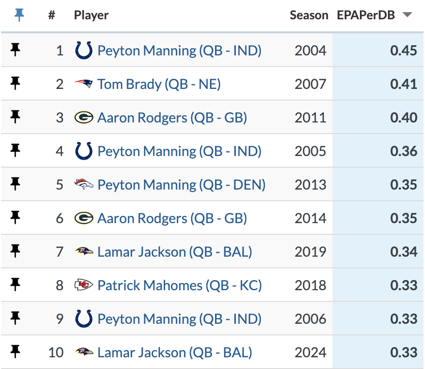Open Peyton Manning (QB - DEN) link

tap(181, 184)
